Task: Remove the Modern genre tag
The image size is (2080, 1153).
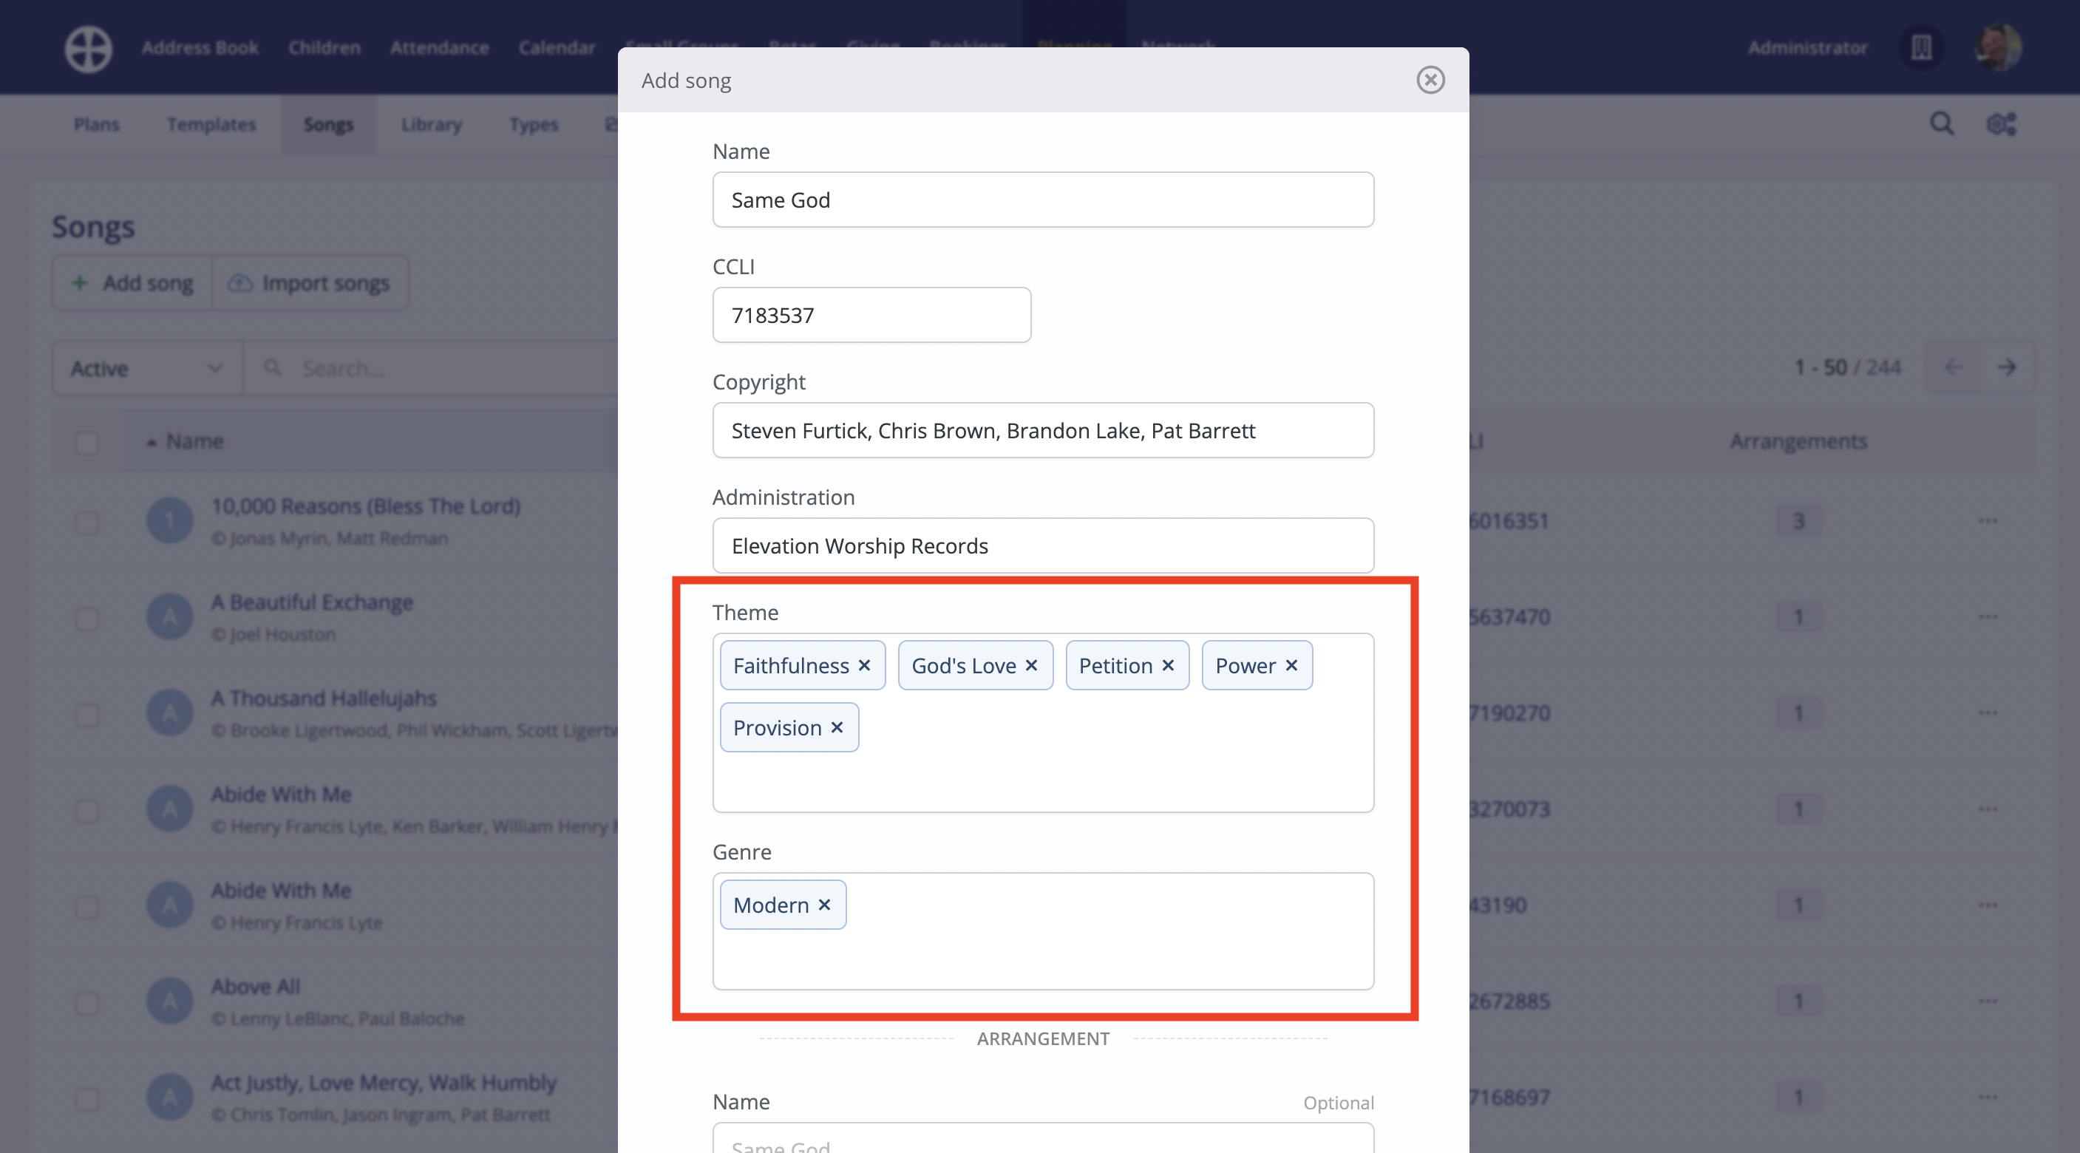Action: [x=823, y=905]
